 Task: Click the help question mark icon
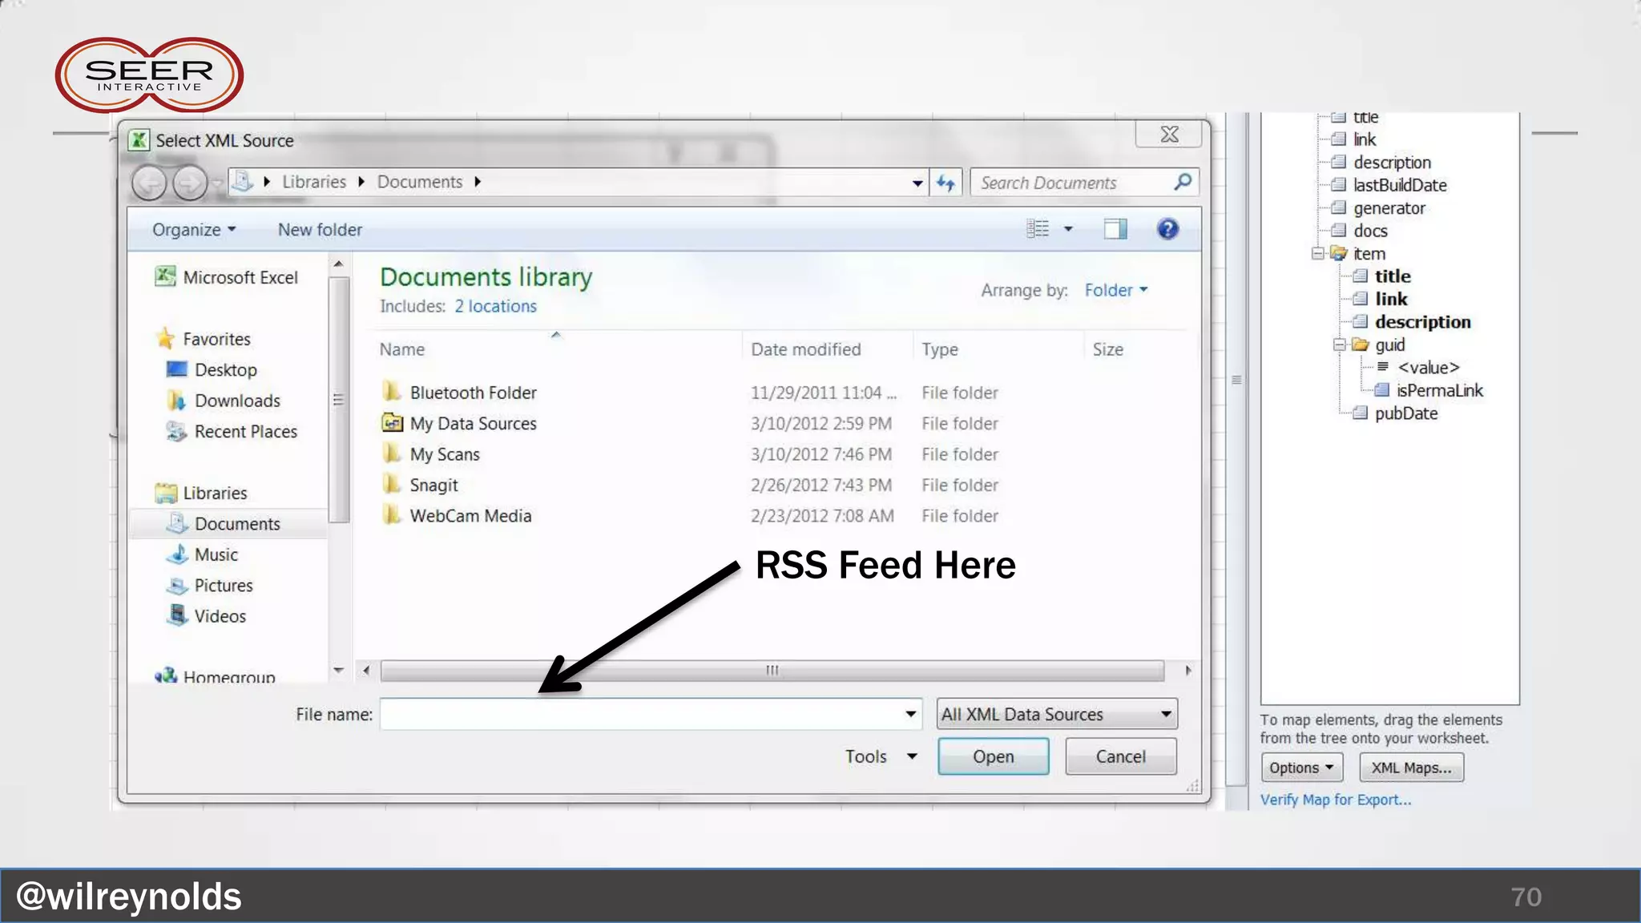[1167, 230]
